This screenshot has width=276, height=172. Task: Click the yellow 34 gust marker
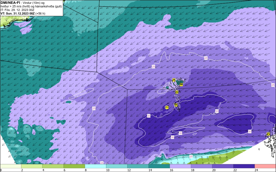point(176,105)
